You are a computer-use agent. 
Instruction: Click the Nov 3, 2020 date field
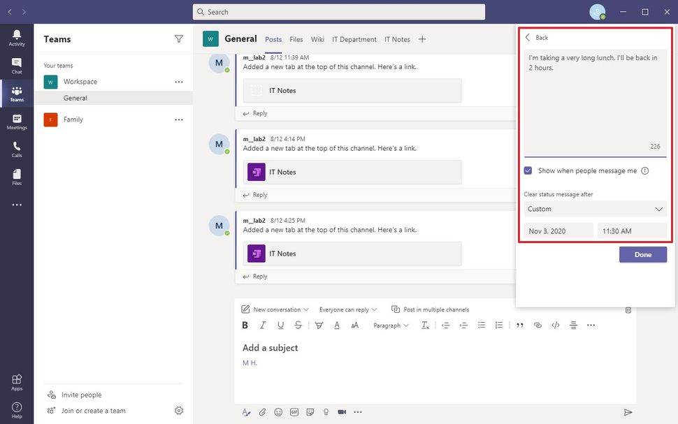point(557,231)
